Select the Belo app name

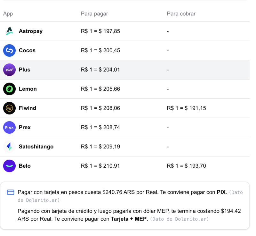(x=25, y=166)
